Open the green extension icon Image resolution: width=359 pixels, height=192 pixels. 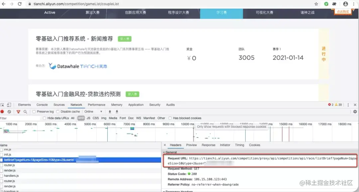click(326, 4)
